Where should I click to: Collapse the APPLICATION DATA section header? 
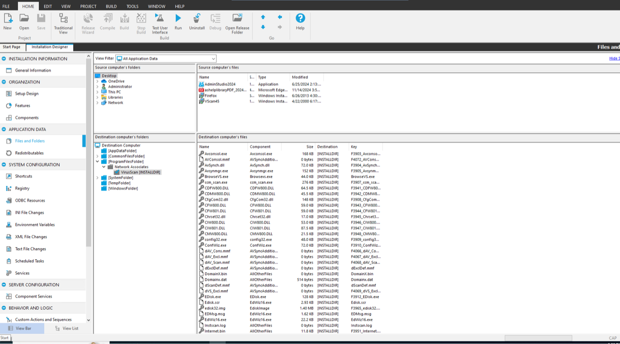tap(4, 129)
